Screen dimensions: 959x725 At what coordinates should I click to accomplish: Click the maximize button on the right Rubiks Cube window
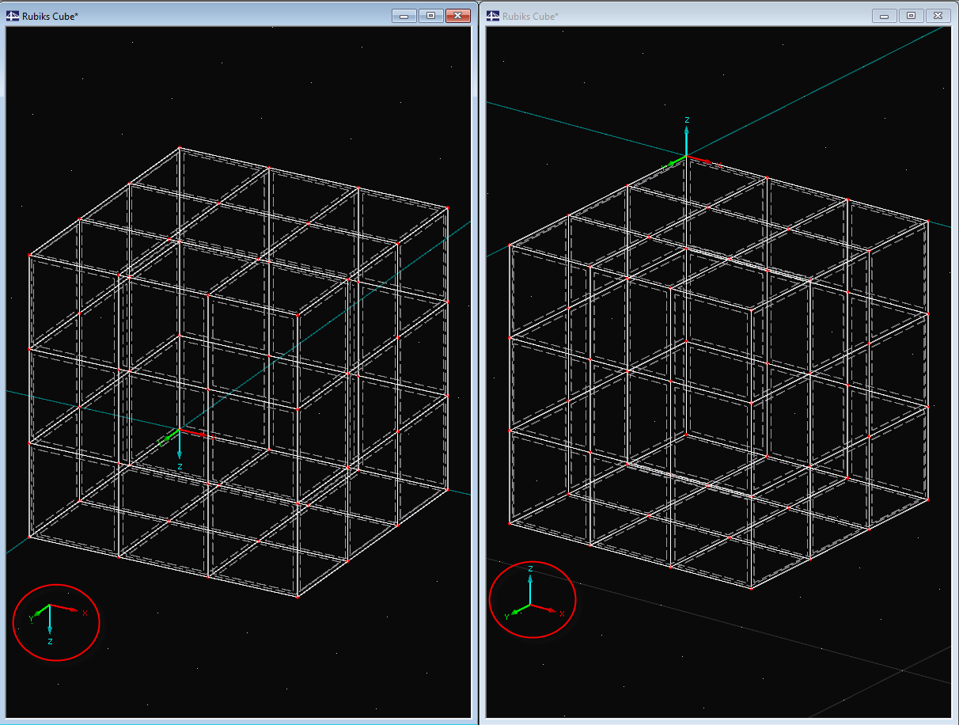coord(912,15)
